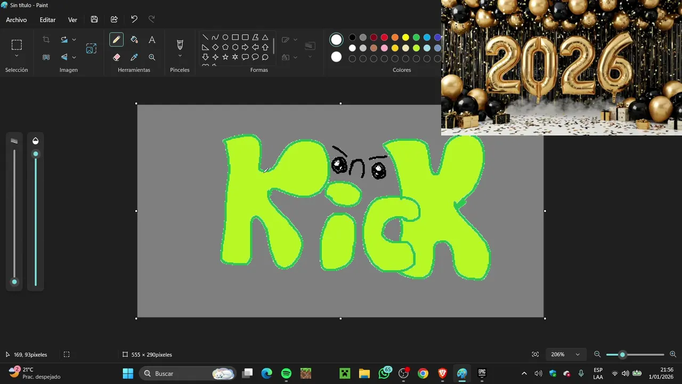
Task: Click the Rotate image icon
Action: (x=64, y=39)
